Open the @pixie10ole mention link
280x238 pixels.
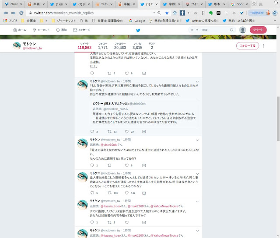pos(109,145)
